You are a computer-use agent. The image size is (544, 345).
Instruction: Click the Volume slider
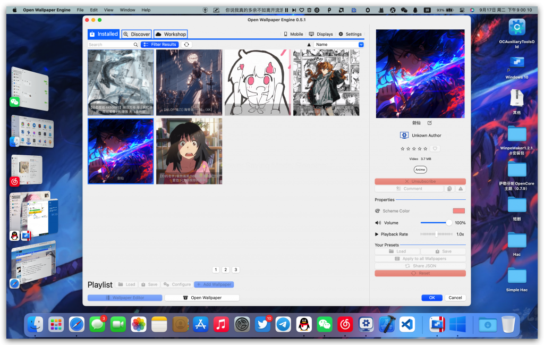436,223
